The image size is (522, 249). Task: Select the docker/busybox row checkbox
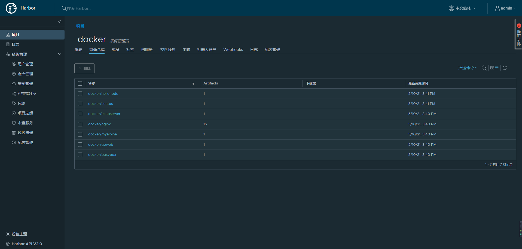point(80,155)
